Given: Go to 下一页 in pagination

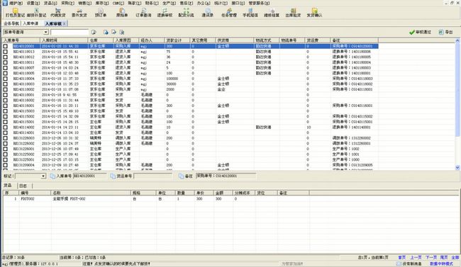Looking at the screenshot, I should point(431,257).
